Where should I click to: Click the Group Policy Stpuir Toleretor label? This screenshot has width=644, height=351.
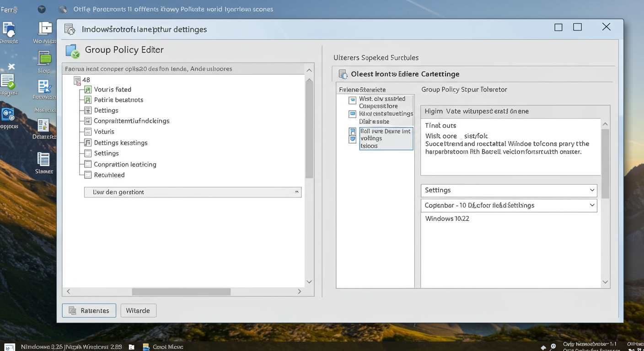click(464, 90)
